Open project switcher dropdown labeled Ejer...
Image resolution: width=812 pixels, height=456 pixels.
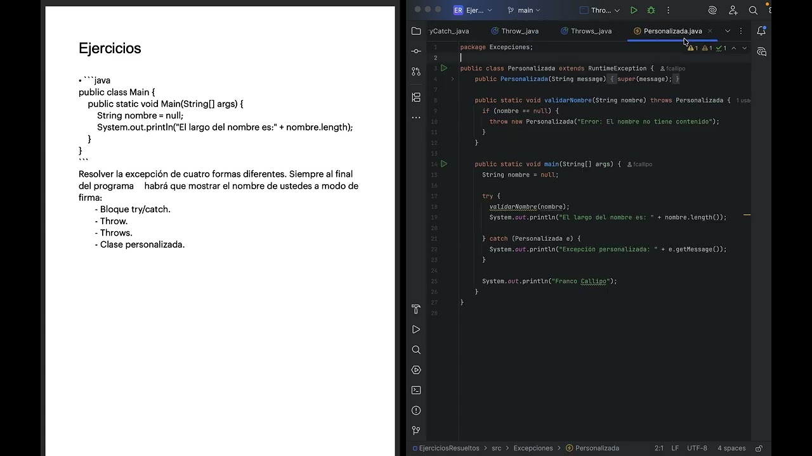pos(473,10)
